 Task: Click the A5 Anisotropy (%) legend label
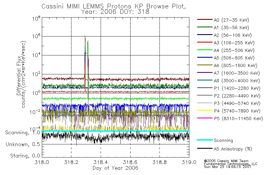click(x=233, y=149)
